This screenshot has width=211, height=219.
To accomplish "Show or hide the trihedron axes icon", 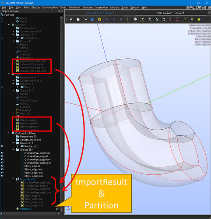I will pyautogui.click(x=128, y=19).
